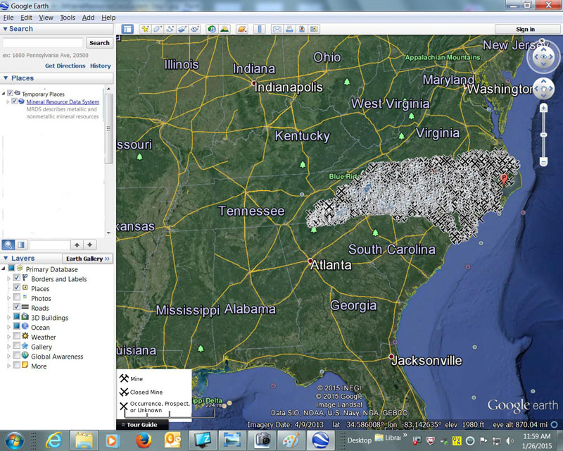Image resolution: width=563 pixels, height=451 pixels.
Task: Collapse the Layers panel triangle
Action: pos(6,258)
